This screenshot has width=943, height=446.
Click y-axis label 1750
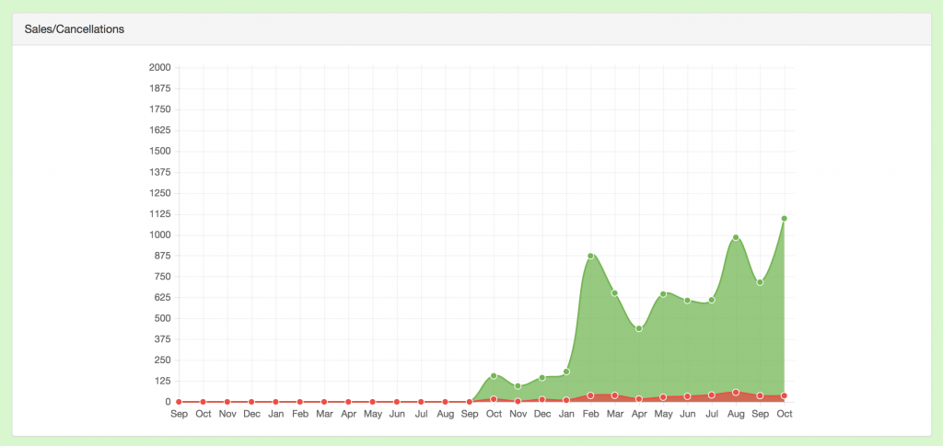[160, 109]
